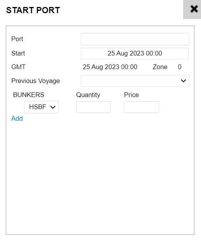
Task: Click the BUNKERS section heading
Action: pos(29,95)
